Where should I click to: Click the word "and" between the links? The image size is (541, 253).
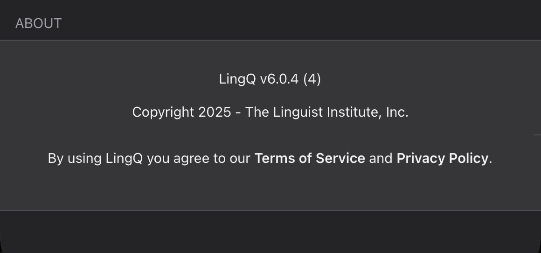(381, 158)
